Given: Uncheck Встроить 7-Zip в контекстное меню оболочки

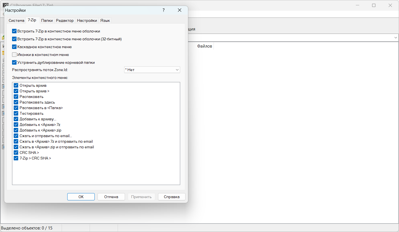Looking at the screenshot, I should coord(14,31).
